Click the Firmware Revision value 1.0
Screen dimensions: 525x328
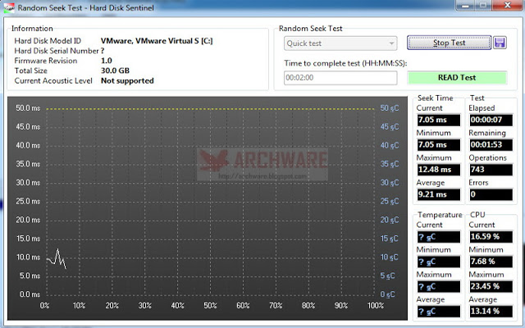tap(107, 61)
